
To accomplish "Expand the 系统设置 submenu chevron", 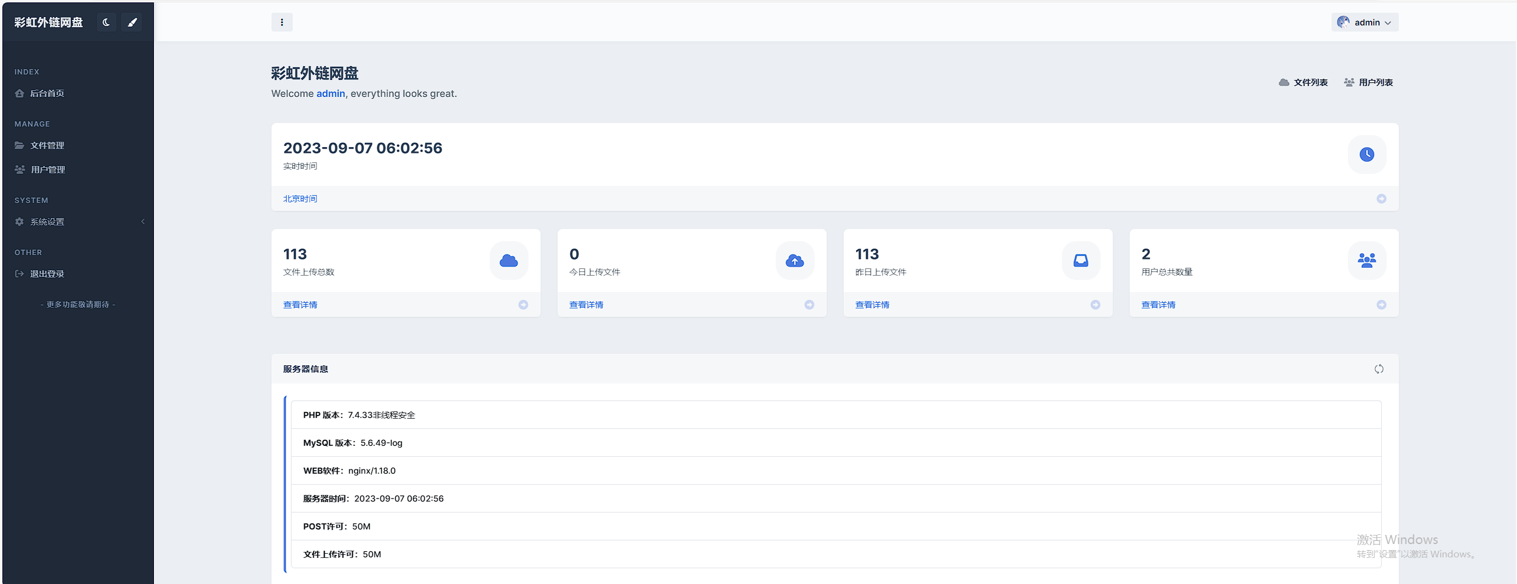I will pyautogui.click(x=143, y=222).
